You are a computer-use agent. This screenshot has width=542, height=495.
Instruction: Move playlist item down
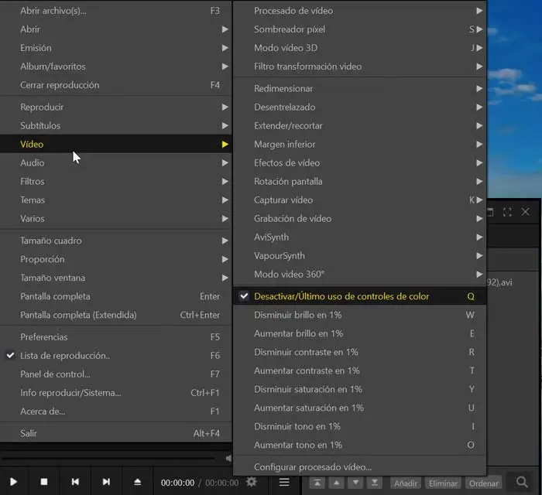point(355,483)
